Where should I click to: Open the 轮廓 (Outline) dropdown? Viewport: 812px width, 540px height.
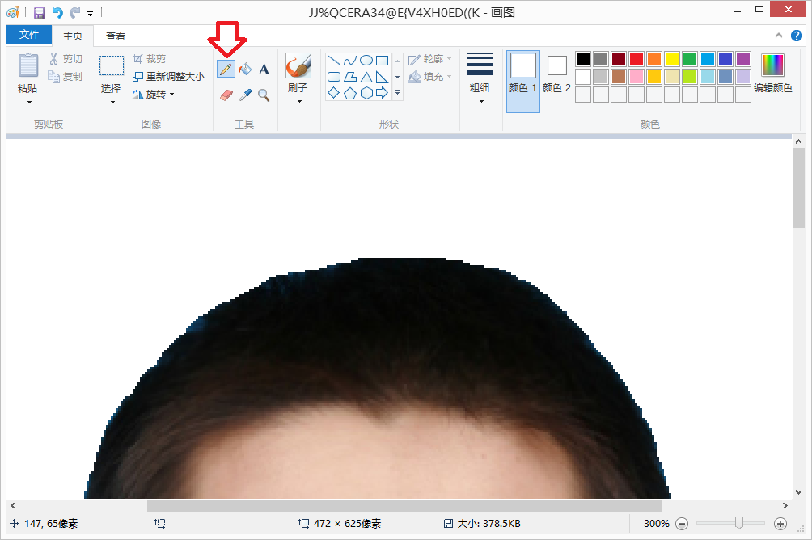(x=429, y=59)
